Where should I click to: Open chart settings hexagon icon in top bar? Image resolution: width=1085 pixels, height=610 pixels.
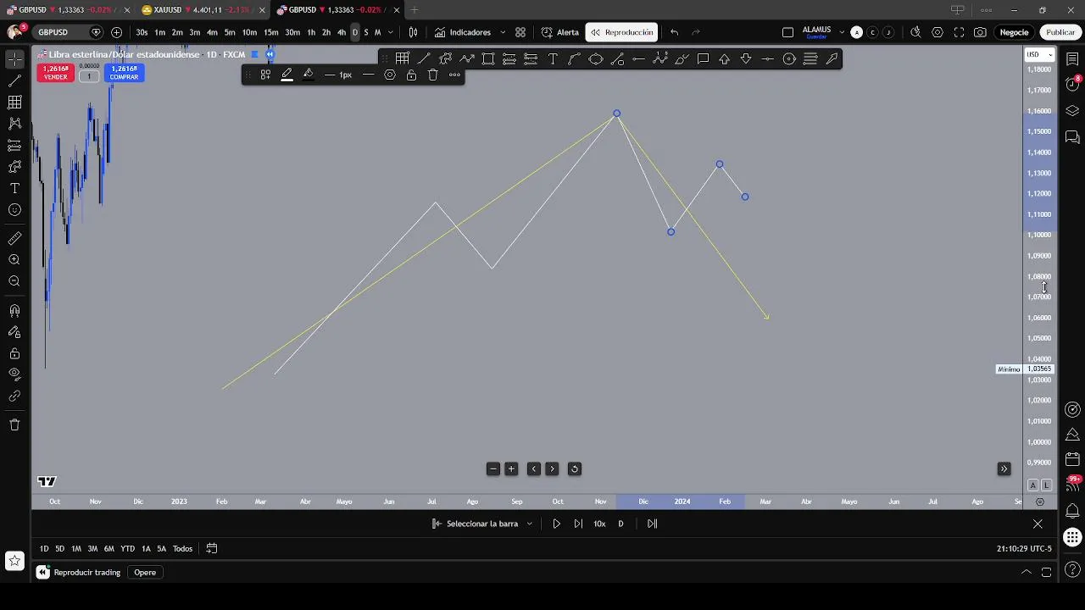click(938, 32)
